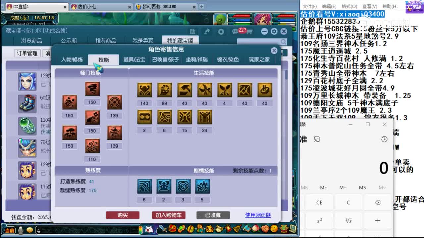
Task: Select the 生活技能 icon with level 34
Action: [x=205, y=117]
